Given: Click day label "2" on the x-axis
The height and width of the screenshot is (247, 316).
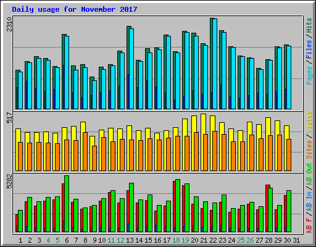Looking at the screenshot, I should coord(30,240).
